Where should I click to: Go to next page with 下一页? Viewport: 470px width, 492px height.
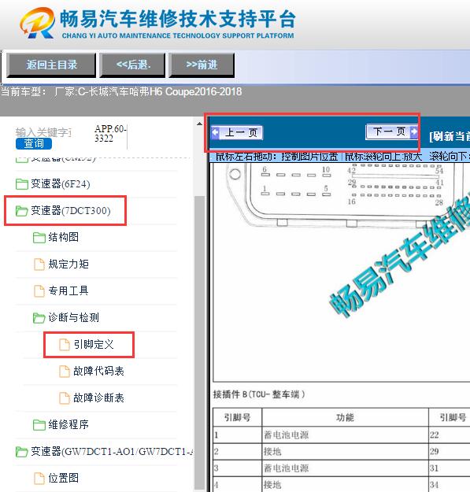[392, 131]
